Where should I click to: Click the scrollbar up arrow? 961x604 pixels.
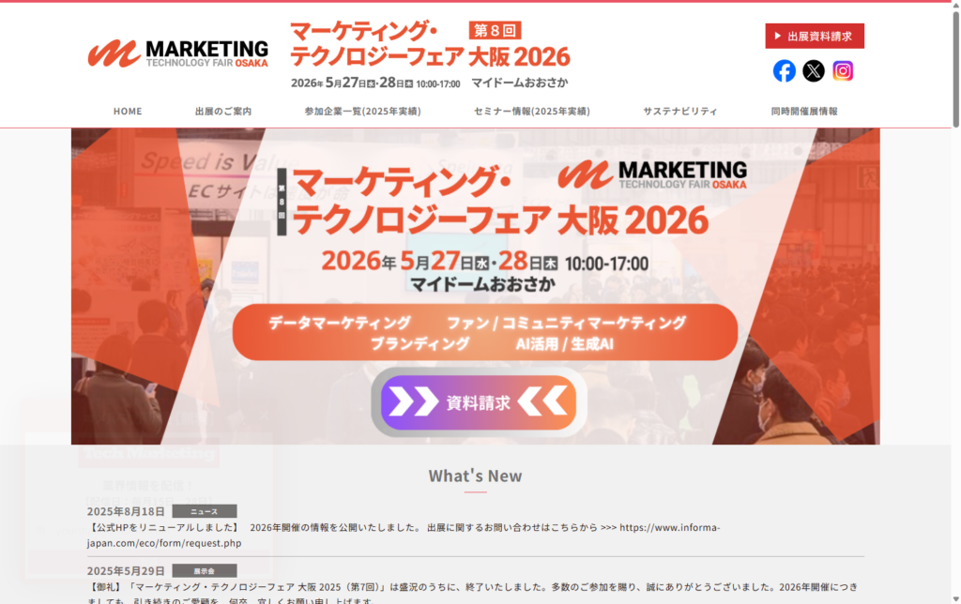point(955,5)
